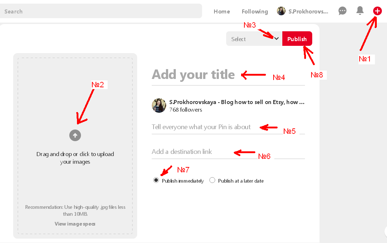Image resolution: width=387 pixels, height=243 pixels.
Task: Click the red Publish button
Action: click(297, 39)
